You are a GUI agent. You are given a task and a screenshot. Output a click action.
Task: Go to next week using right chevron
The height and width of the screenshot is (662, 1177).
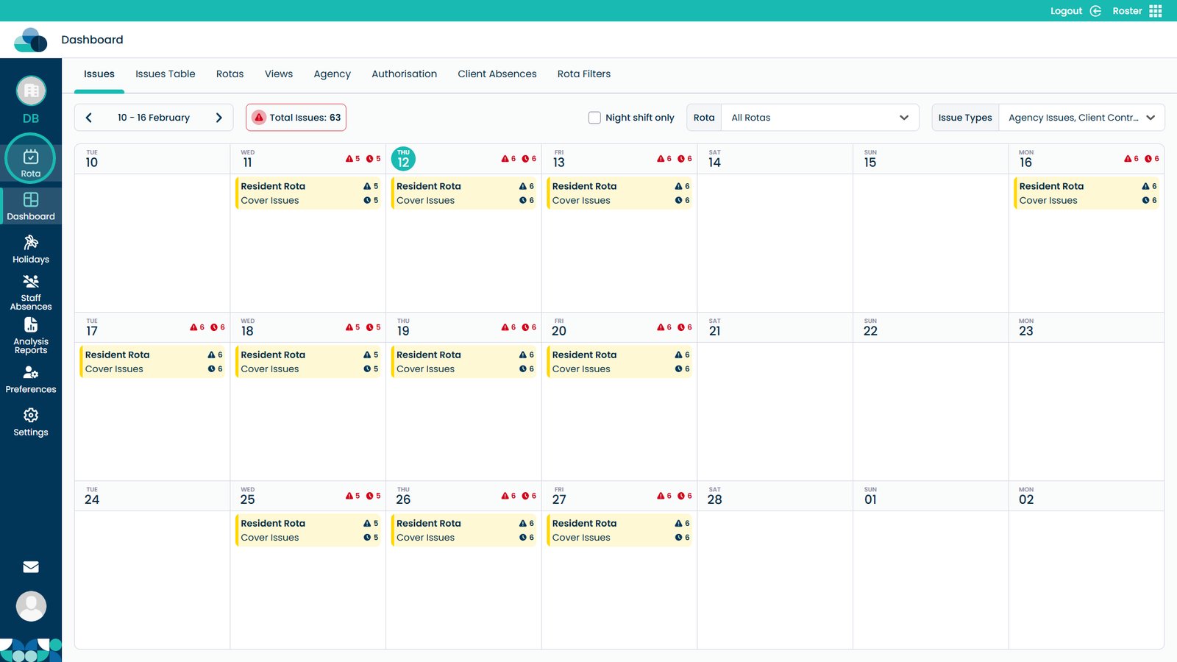[218, 118]
